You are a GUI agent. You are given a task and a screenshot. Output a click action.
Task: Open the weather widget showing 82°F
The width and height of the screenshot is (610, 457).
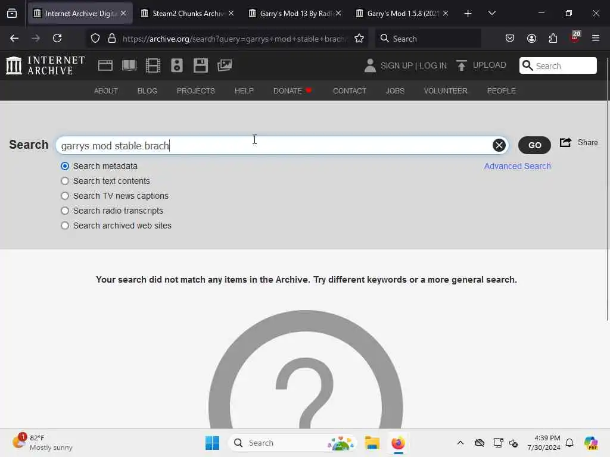point(42,443)
